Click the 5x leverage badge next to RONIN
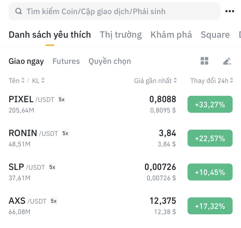Viewport: 241px width, 228px height. [x=65, y=133]
